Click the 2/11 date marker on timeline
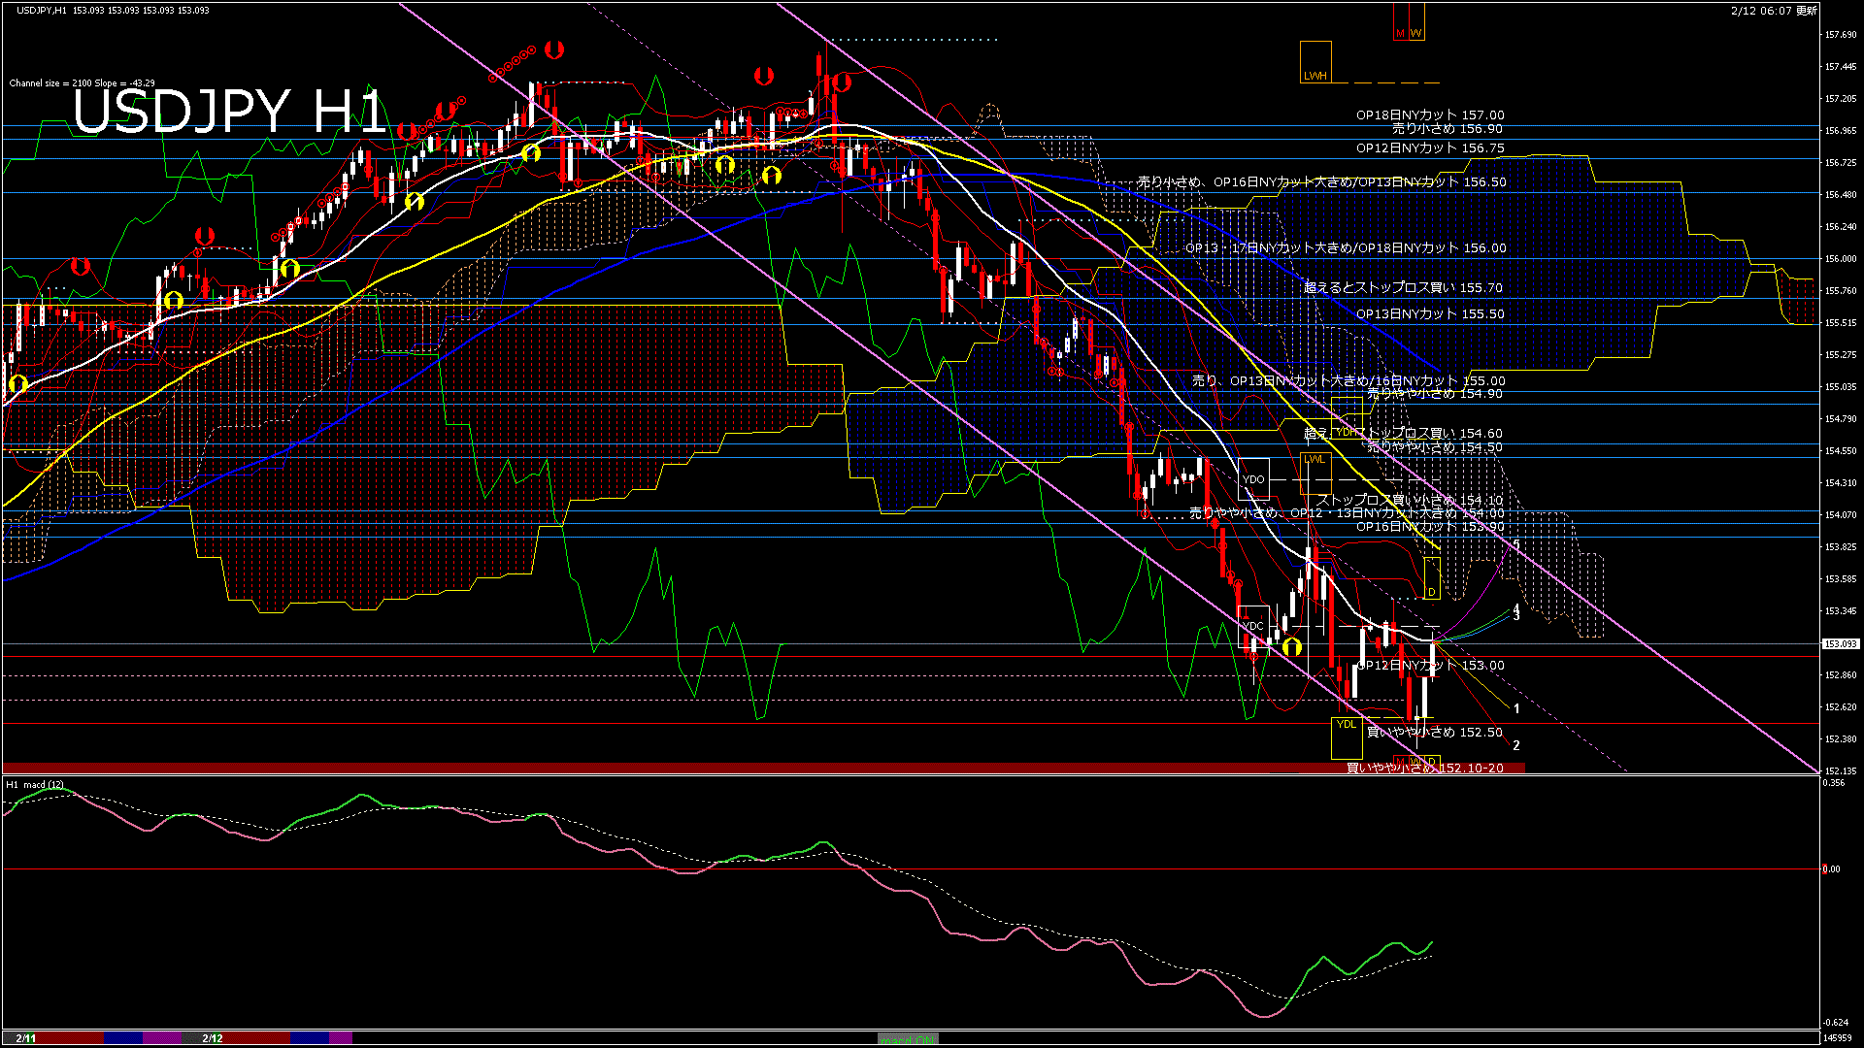The image size is (1864, 1048). (x=26, y=1038)
